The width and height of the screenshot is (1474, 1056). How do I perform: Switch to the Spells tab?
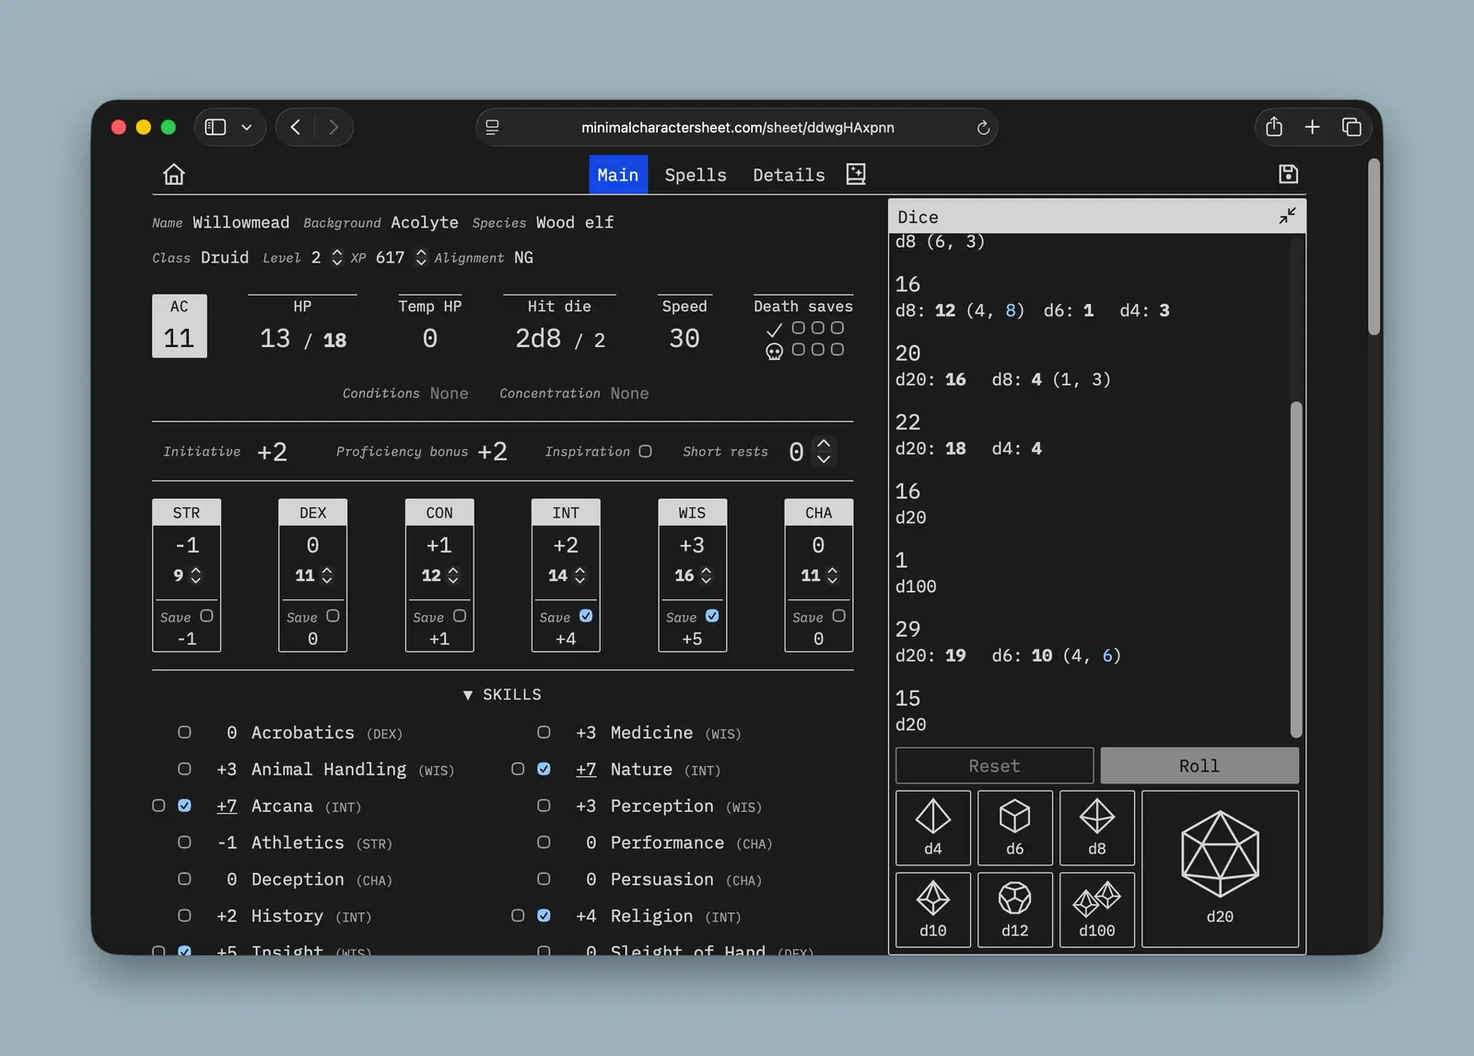(696, 175)
